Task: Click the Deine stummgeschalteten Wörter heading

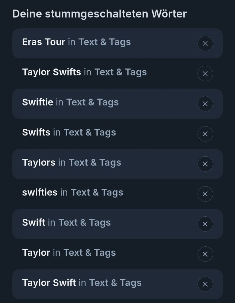Action: pyautogui.click(x=99, y=14)
